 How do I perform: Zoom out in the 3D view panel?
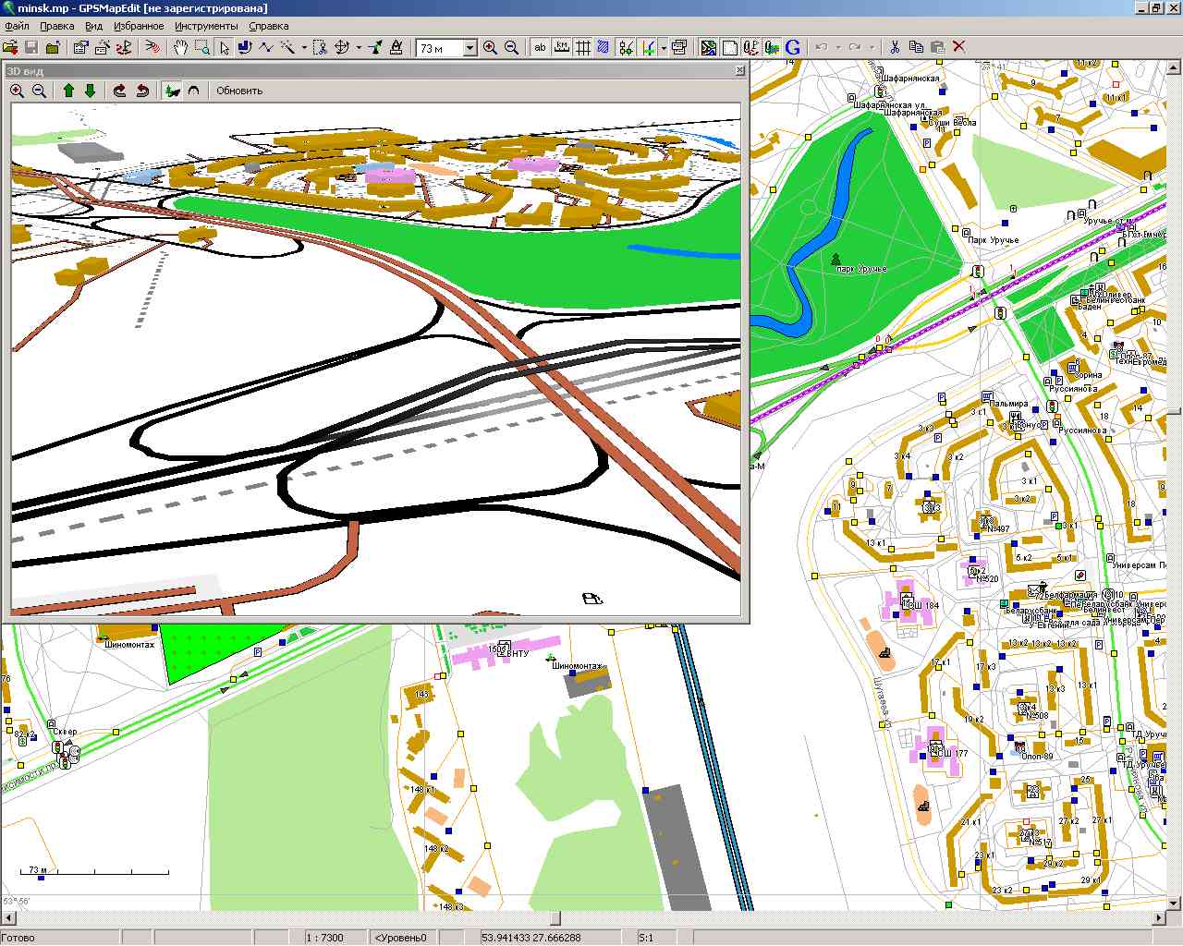[39, 91]
